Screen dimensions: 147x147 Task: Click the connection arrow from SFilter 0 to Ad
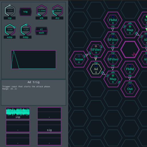coord(96,59)
